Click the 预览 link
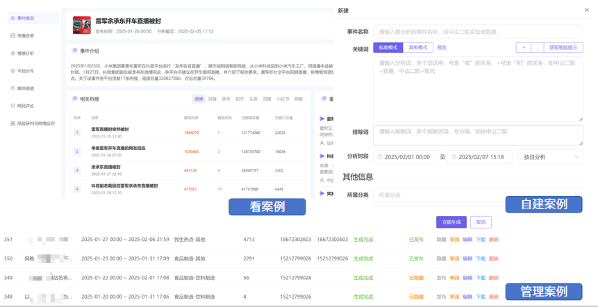 tap(442, 48)
